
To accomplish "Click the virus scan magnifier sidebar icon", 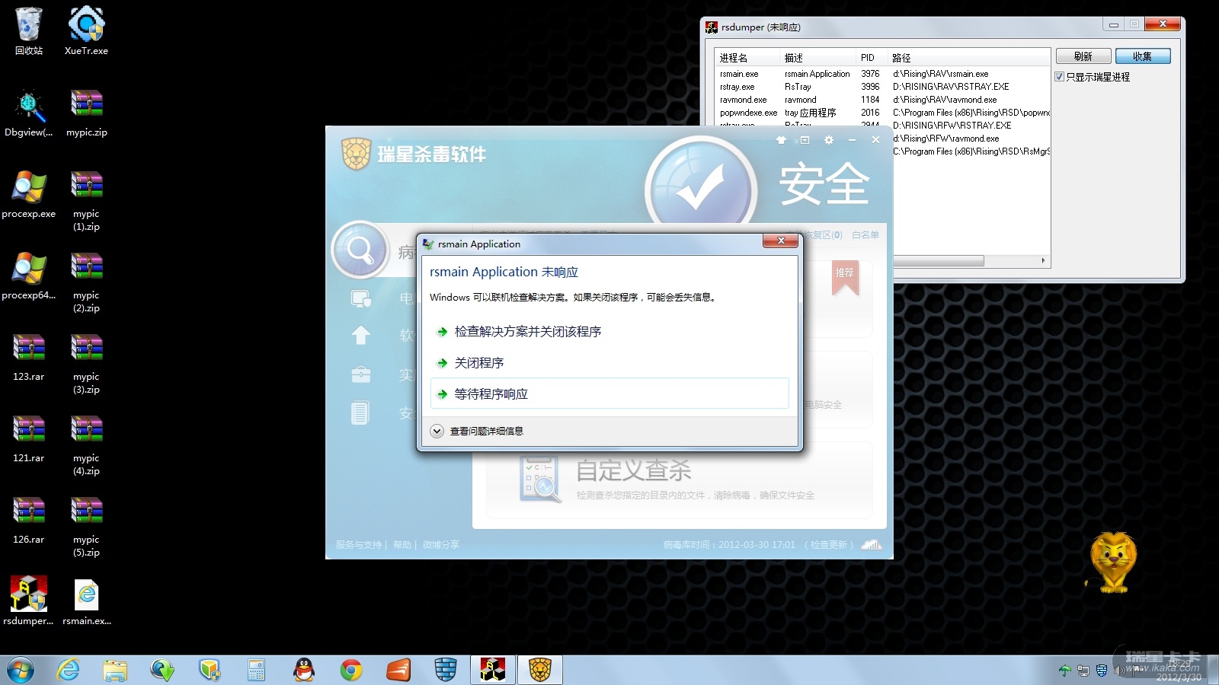I will point(360,250).
